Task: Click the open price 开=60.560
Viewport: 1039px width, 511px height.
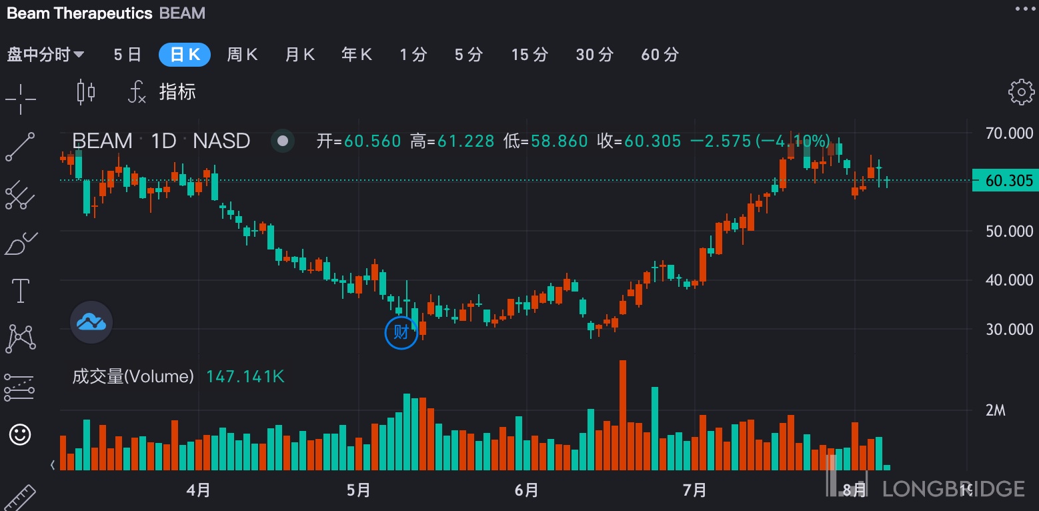Action: 359,141
